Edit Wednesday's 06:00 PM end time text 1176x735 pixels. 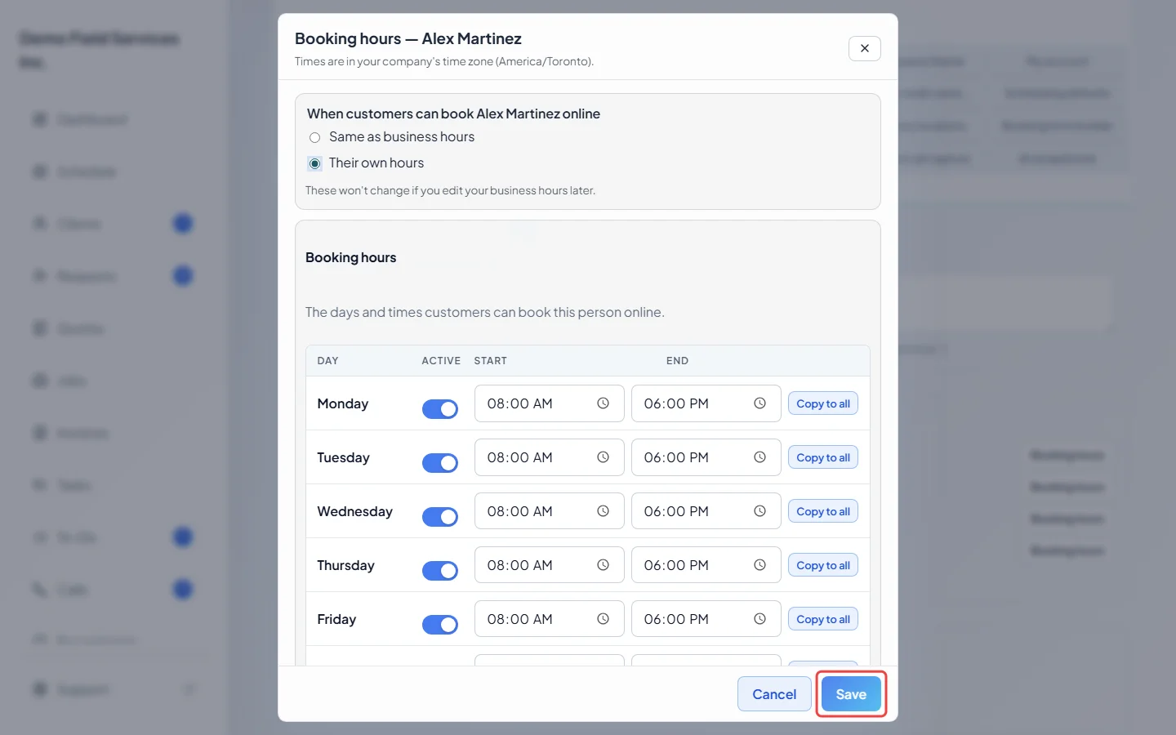pyautogui.click(x=676, y=511)
